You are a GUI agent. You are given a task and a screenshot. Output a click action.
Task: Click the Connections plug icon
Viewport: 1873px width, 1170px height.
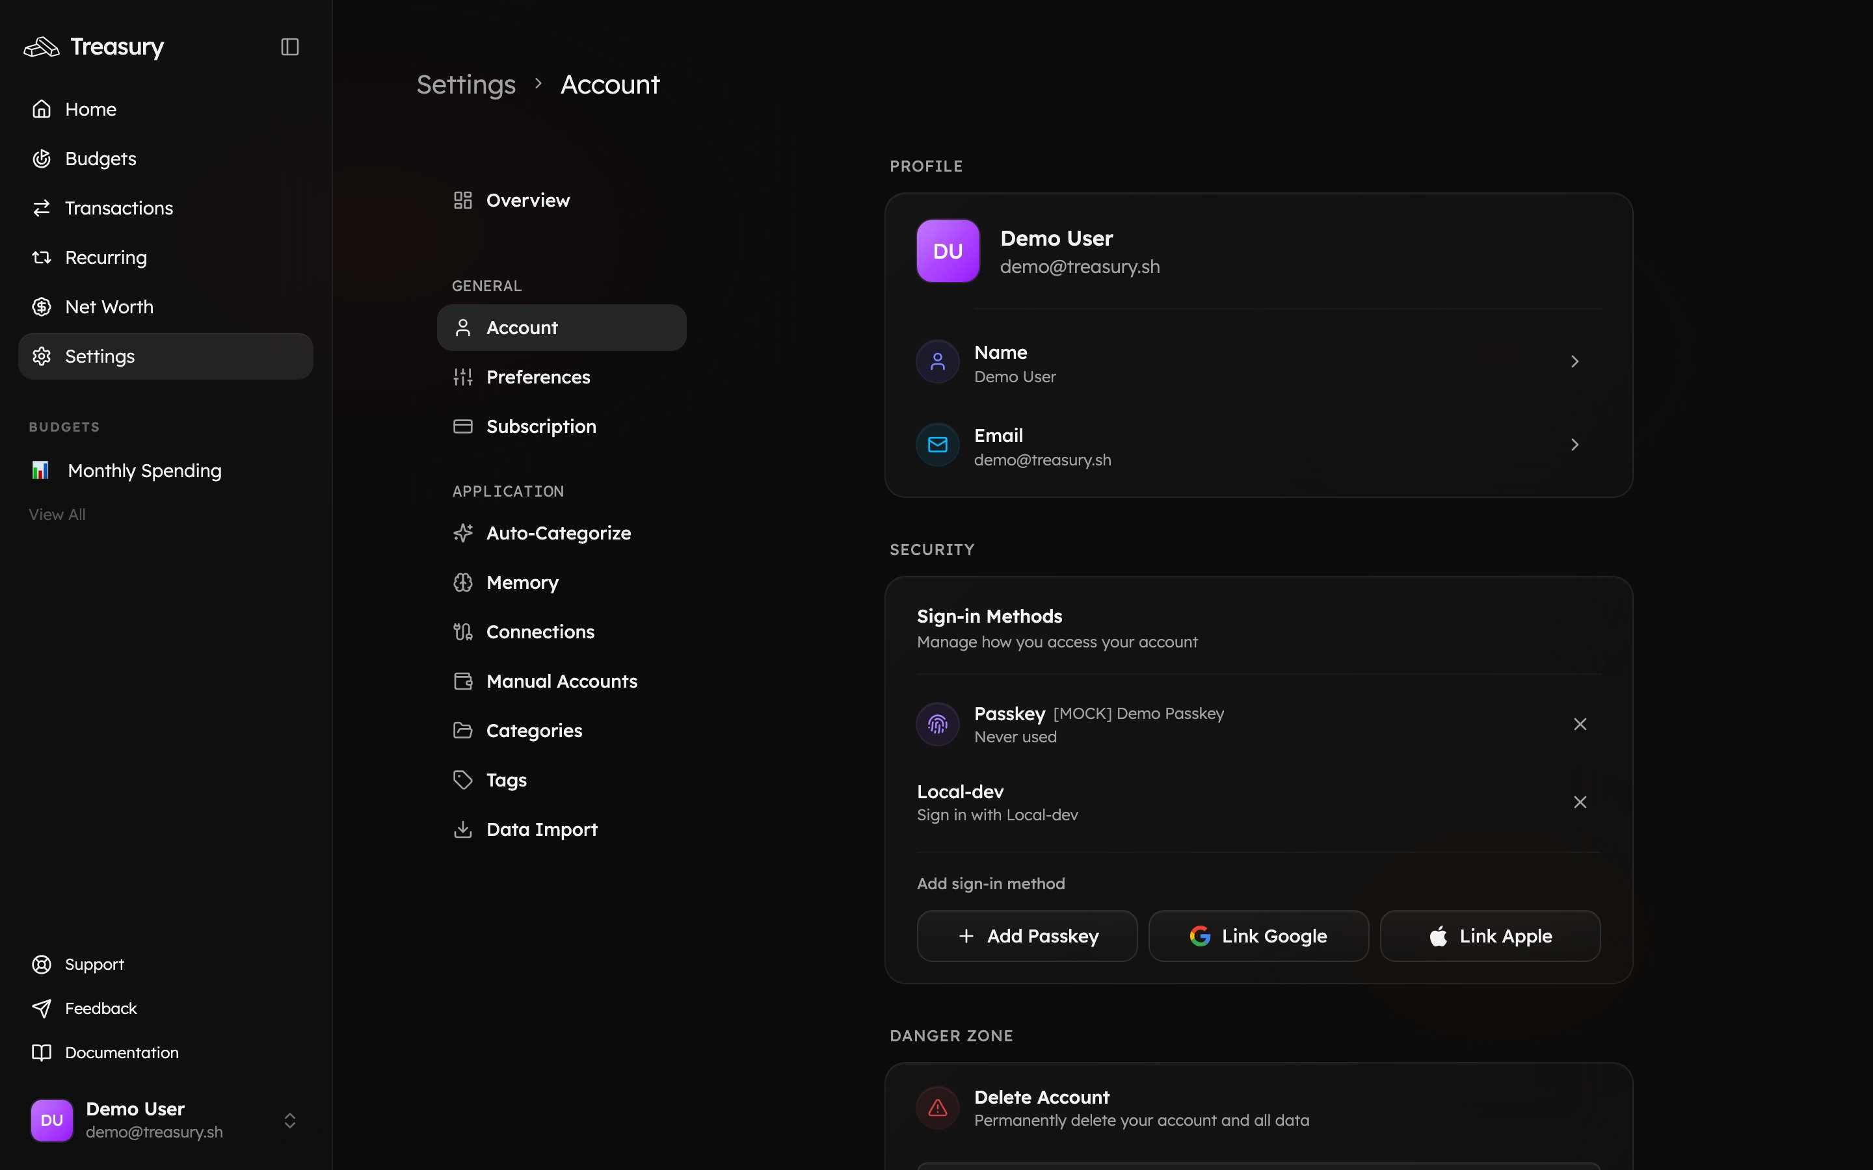pos(463,632)
